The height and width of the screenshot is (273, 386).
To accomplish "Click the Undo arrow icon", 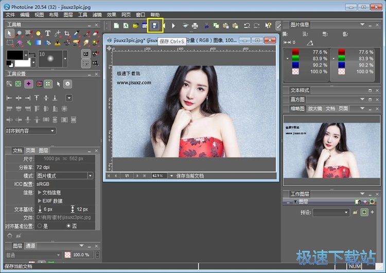I will (x=247, y=25).
